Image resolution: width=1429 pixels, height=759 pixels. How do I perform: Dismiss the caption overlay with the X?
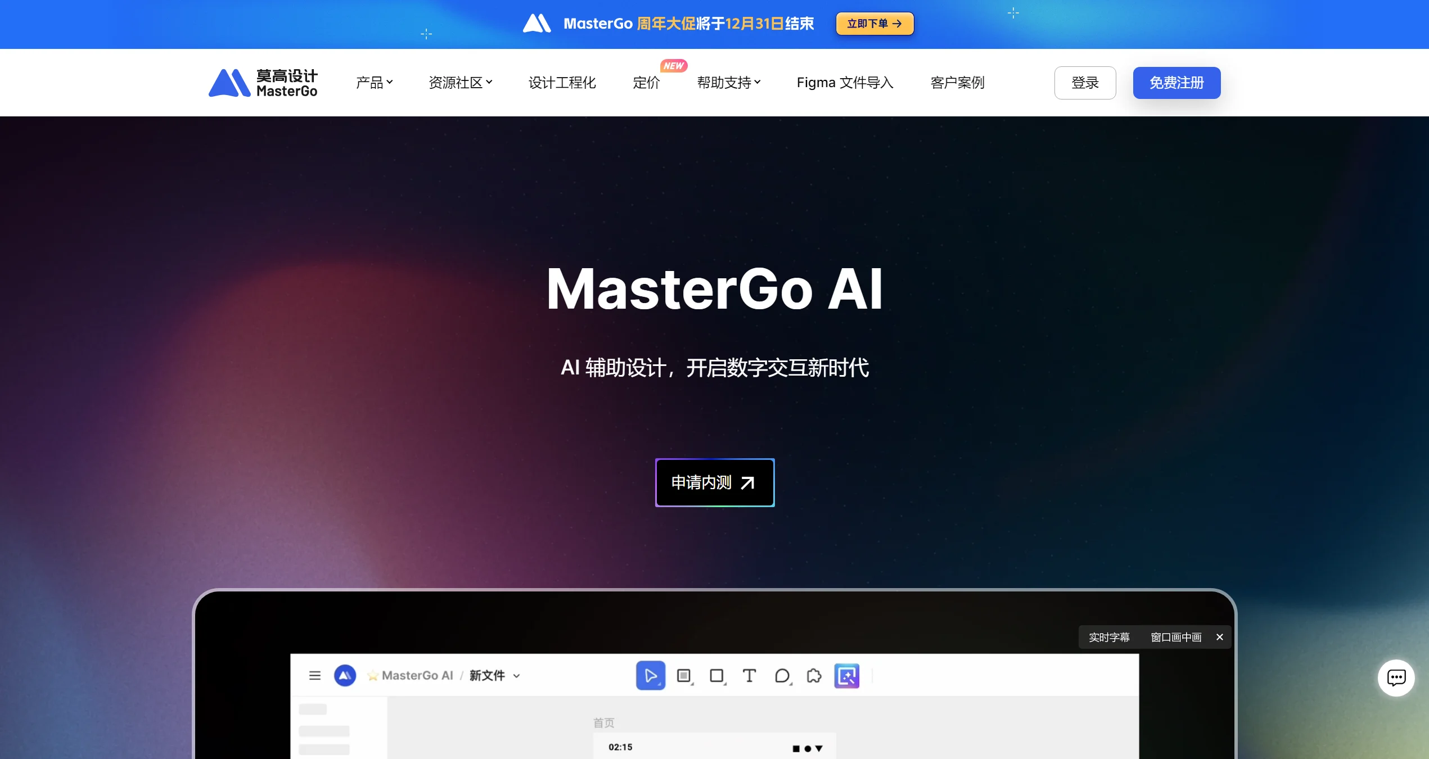coord(1220,637)
